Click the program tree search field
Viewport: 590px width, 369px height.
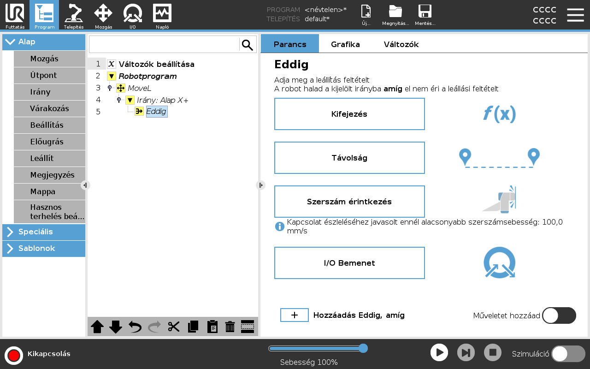tap(164, 45)
